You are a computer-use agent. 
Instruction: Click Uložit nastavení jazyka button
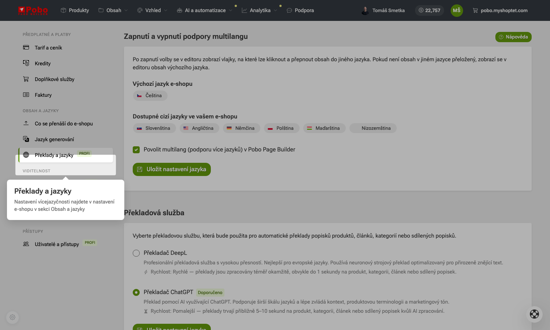[172, 169]
